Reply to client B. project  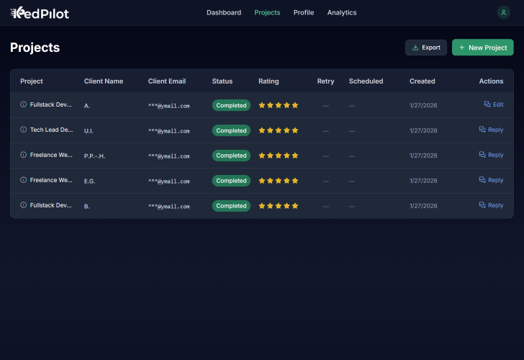tap(491, 205)
